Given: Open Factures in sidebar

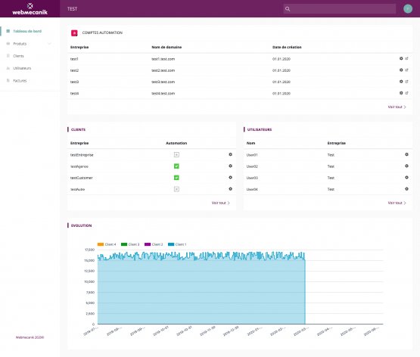Looking at the screenshot, I should pos(20,81).
